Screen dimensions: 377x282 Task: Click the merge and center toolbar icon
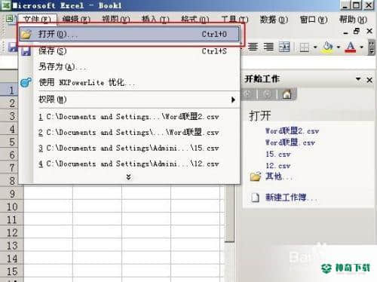[284, 47]
